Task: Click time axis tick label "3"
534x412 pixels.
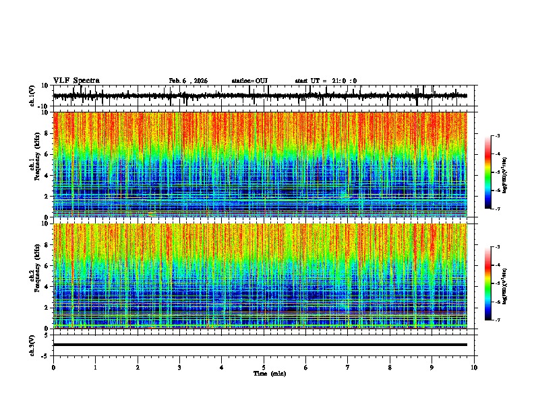Action: click(x=180, y=368)
